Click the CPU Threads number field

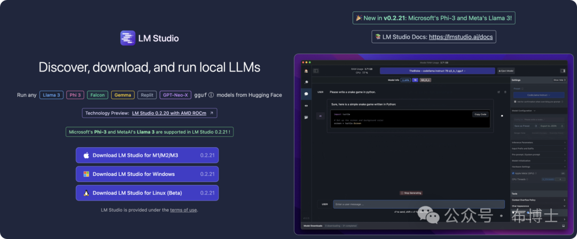tap(560, 179)
